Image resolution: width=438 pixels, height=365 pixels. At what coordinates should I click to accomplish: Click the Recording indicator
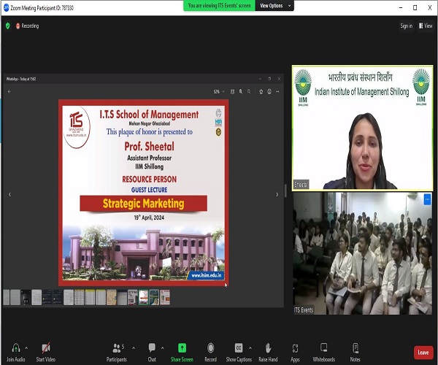(27, 26)
